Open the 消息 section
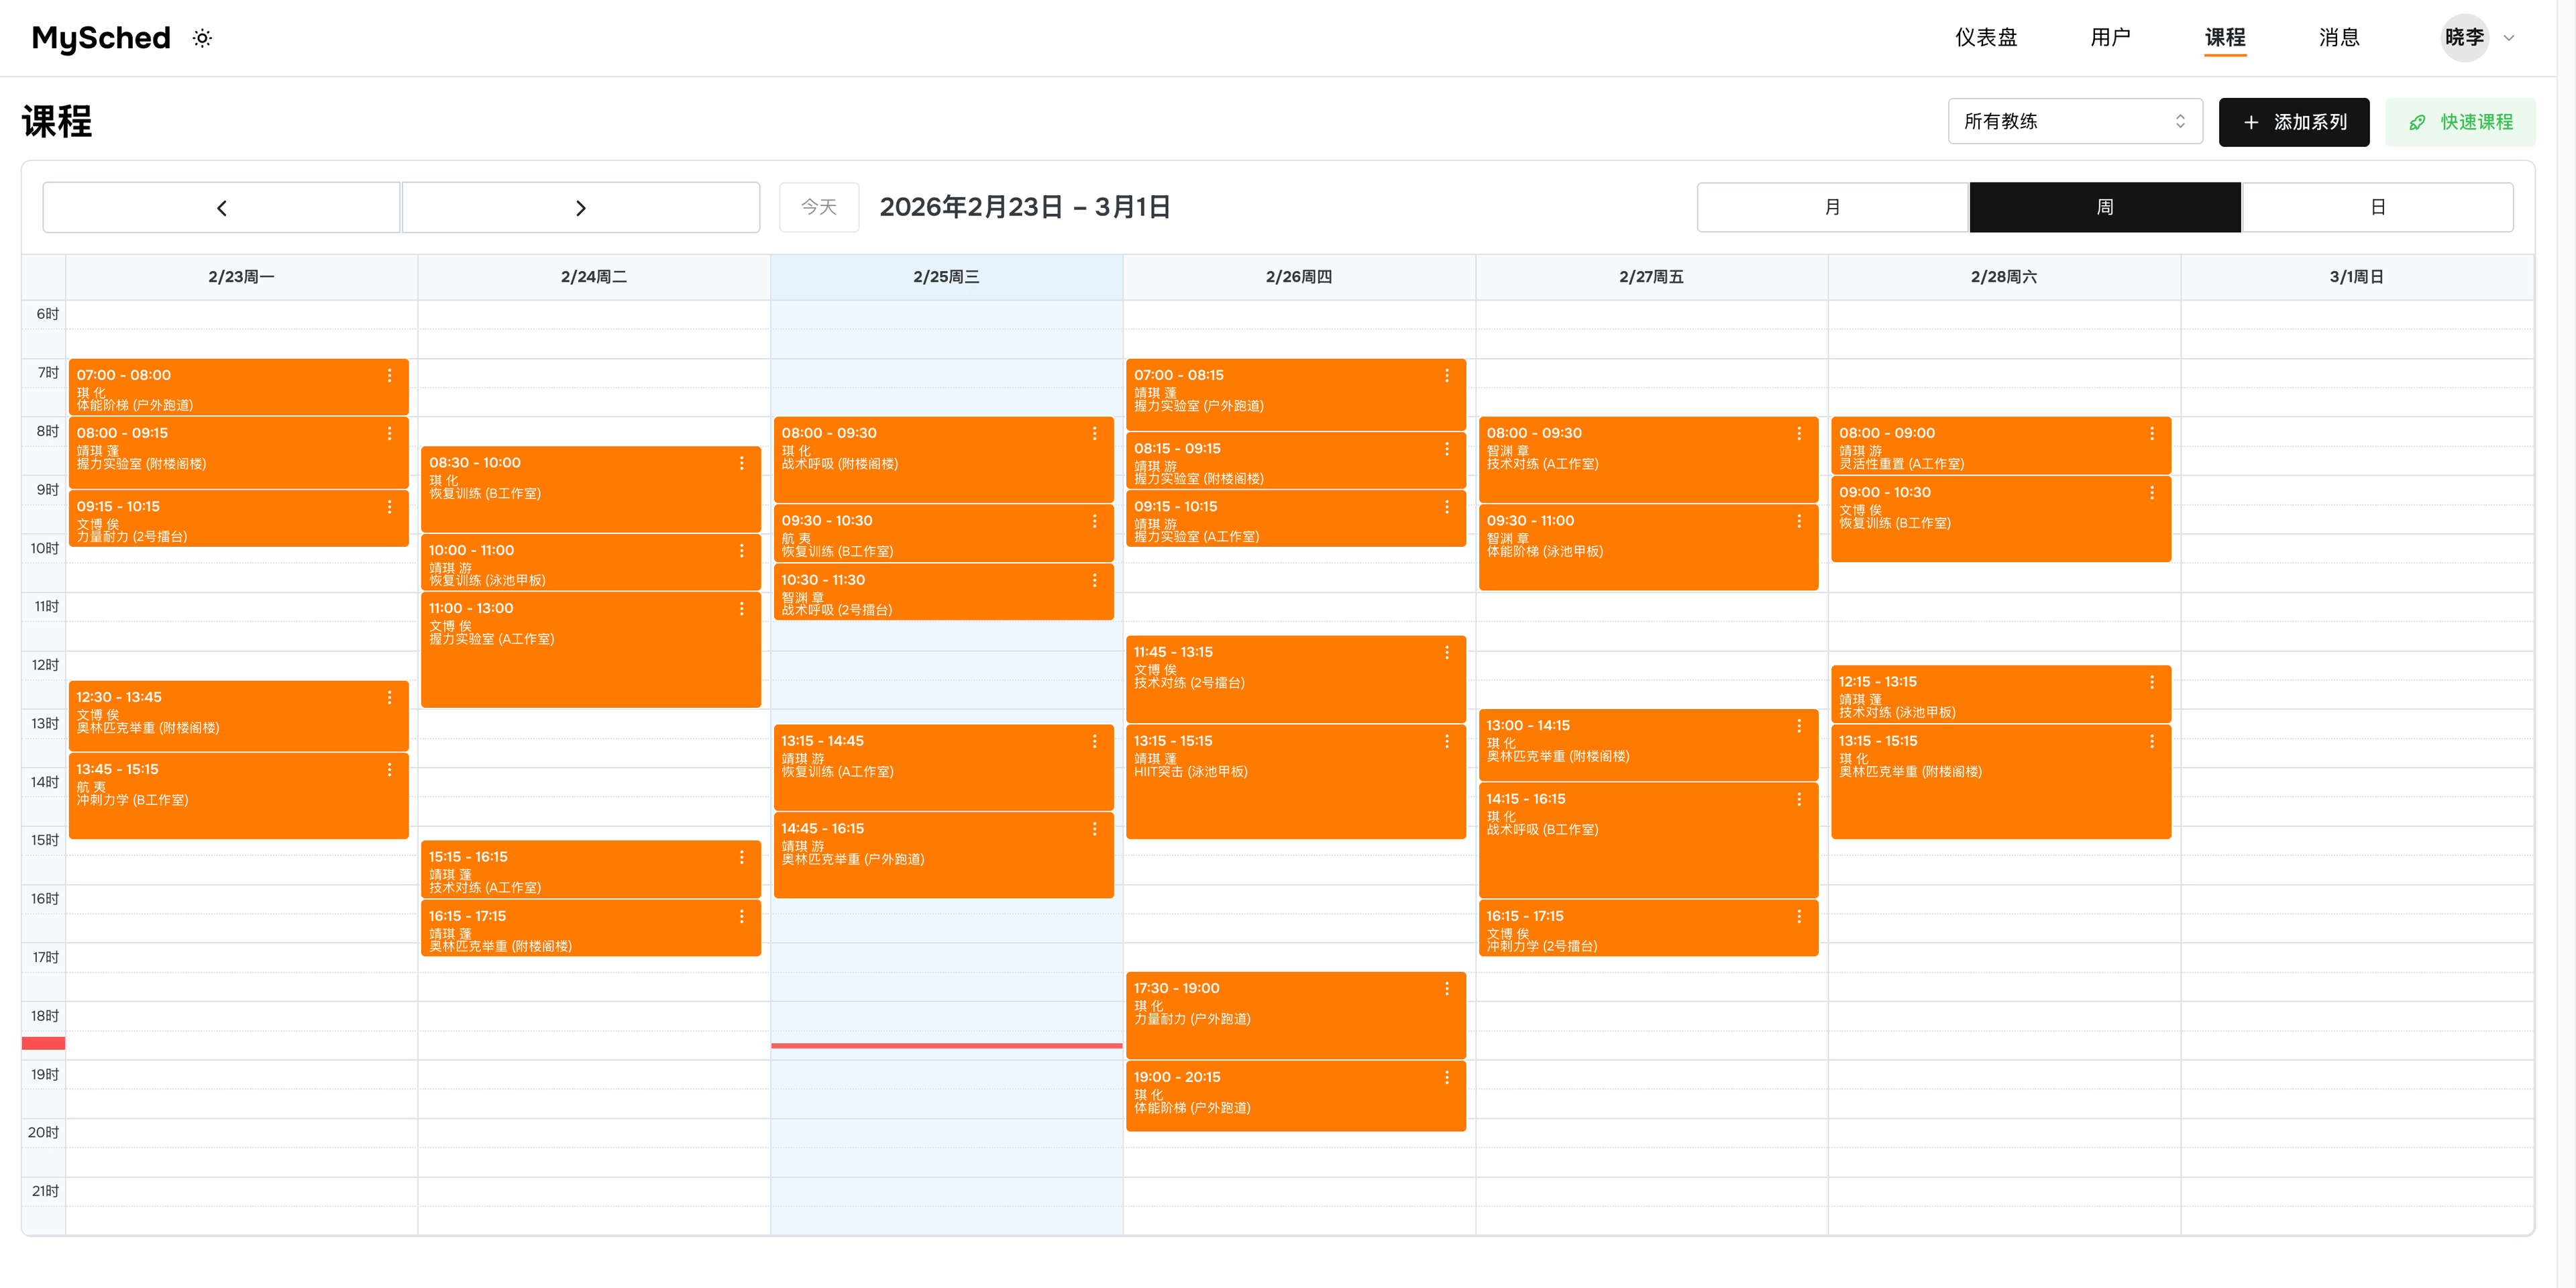This screenshot has height=1288, width=2576. point(2339,37)
